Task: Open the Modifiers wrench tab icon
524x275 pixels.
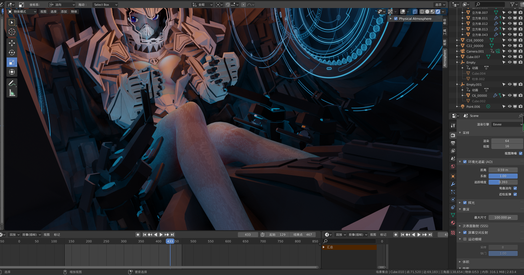Action: [x=453, y=184]
